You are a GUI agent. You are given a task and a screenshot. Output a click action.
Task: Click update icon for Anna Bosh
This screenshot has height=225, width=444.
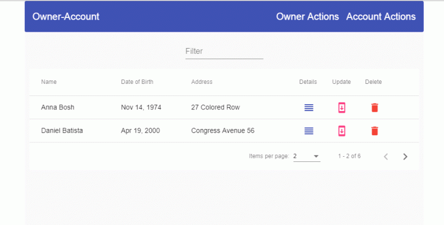(x=342, y=108)
